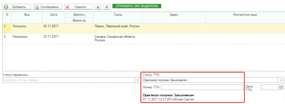This screenshot has width=285, height=104.
Task: Click the Адрес column header
Action: [174, 17]
